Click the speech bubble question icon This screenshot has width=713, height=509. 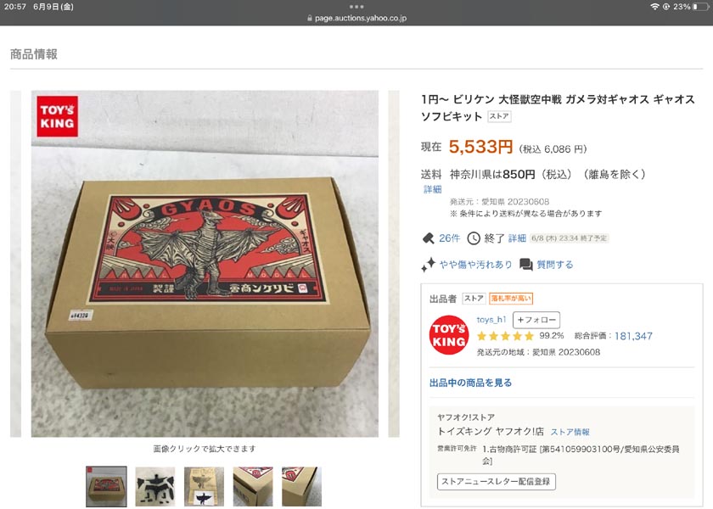(526, 265)
